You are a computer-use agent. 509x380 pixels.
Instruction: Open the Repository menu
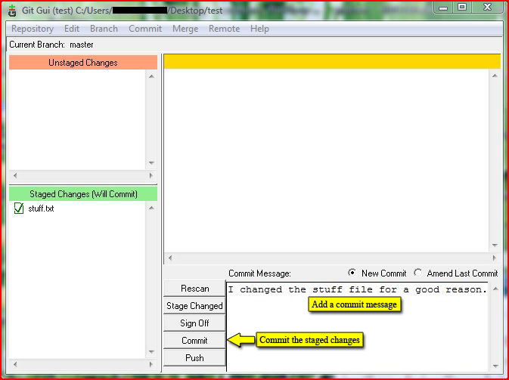[x=33, y=29]
